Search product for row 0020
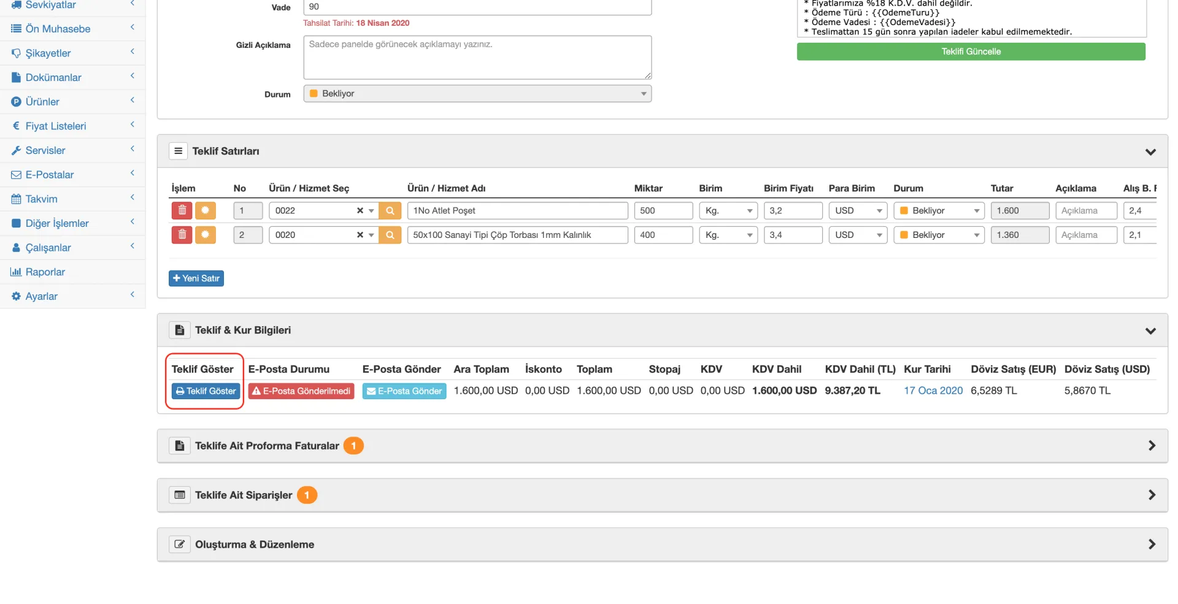 (390, 235)
